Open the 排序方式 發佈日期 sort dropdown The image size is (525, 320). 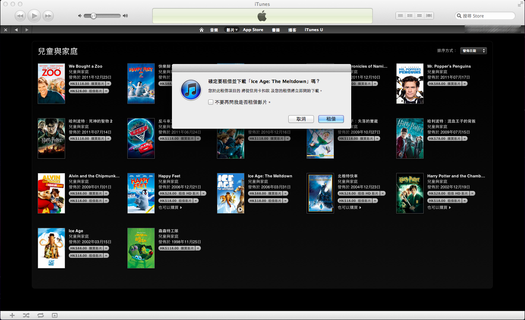(x=473, y=51)
